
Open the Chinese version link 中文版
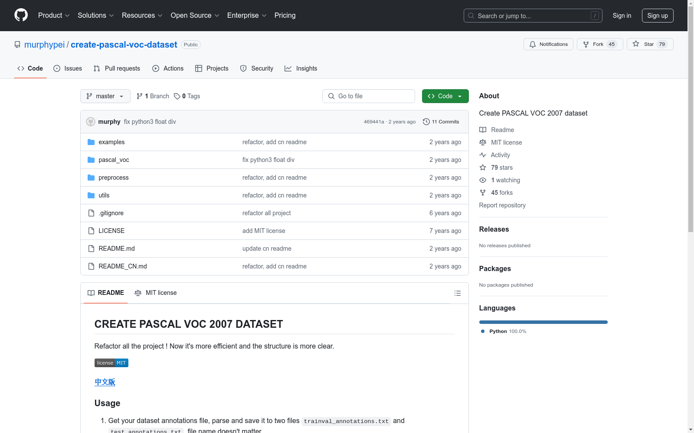tap(105, 382)
